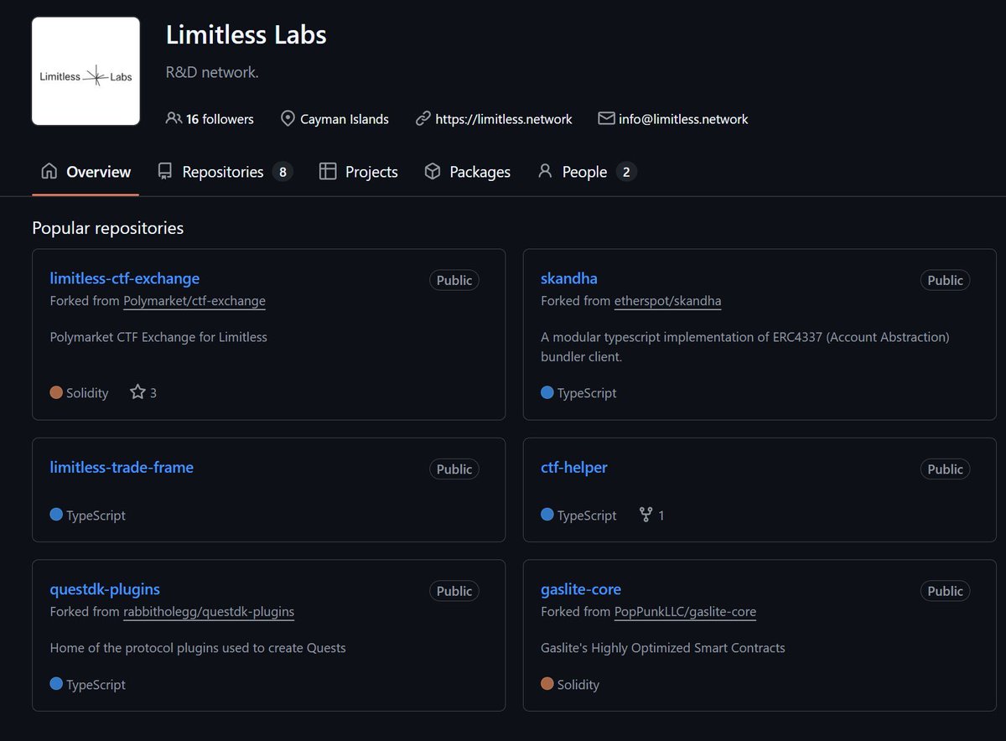Go to the People tab
1006x741 pixels.
pos(587,172)
